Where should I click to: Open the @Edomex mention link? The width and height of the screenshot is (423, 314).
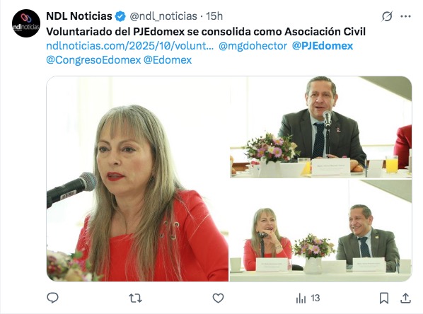(168, 60)
